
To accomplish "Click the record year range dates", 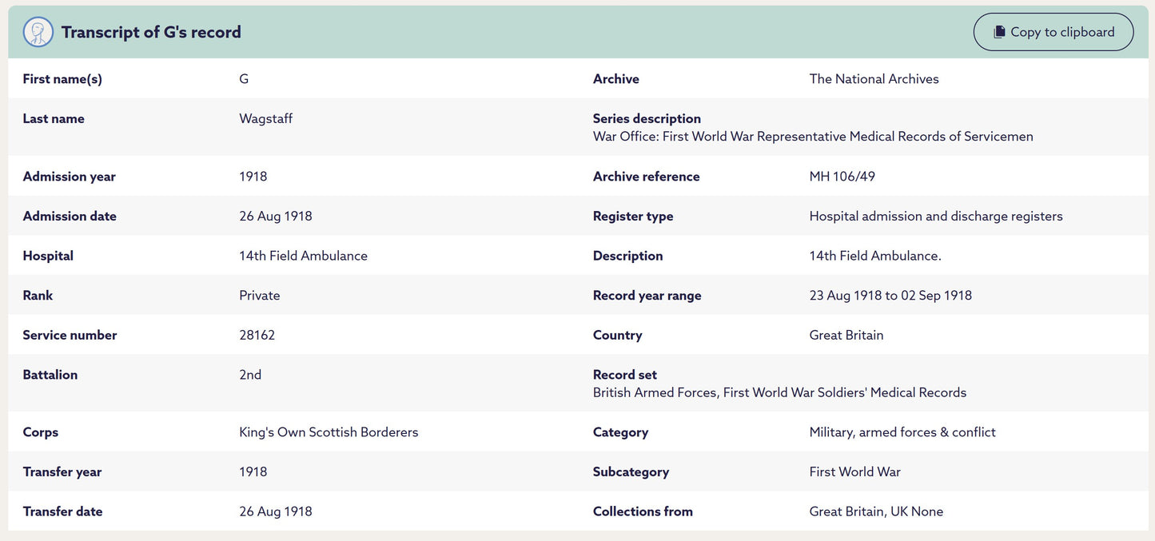I will [890, 296].
